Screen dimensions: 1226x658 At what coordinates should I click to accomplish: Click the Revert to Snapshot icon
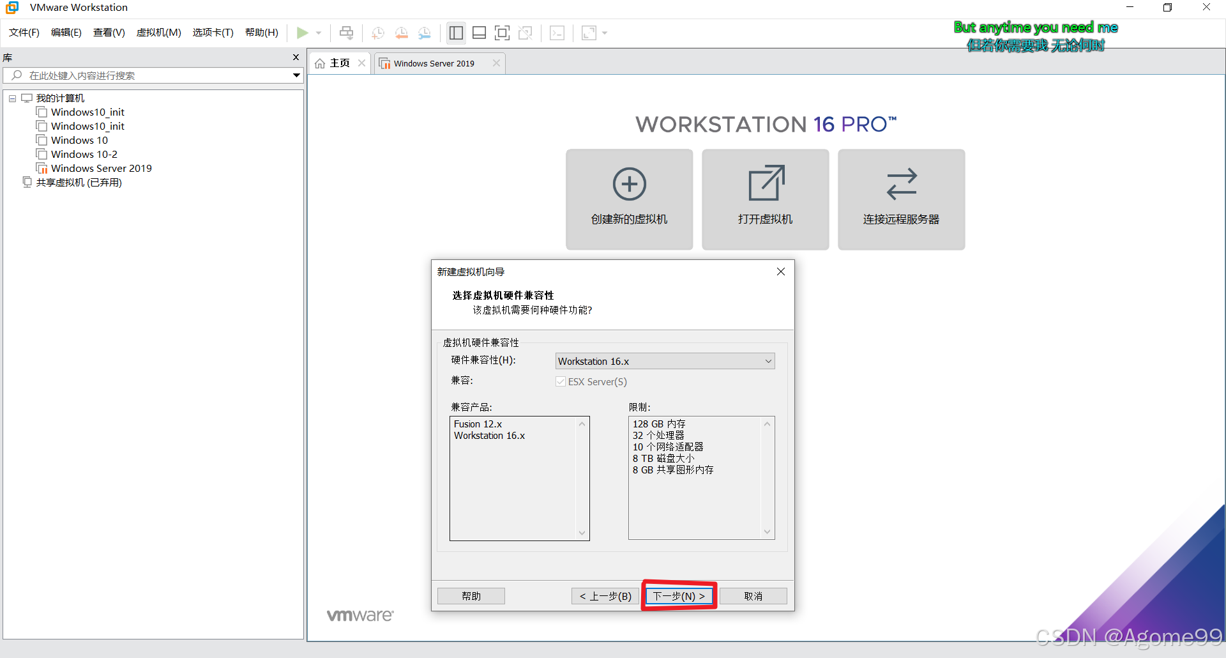[x=401, y=33]
